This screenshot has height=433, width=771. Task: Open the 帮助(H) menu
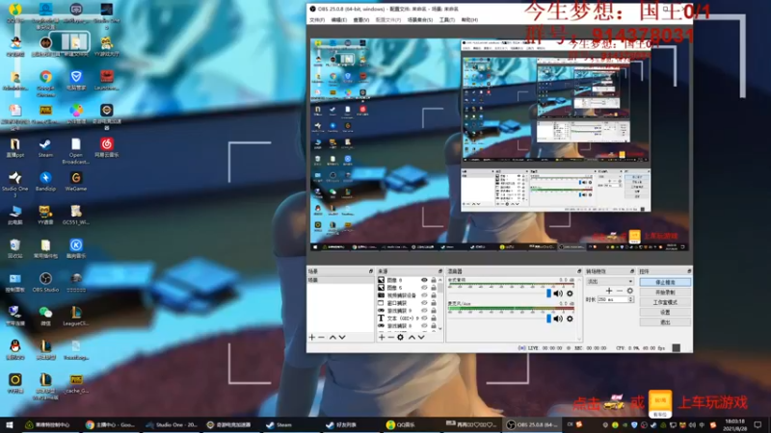[x=469, y=19]
